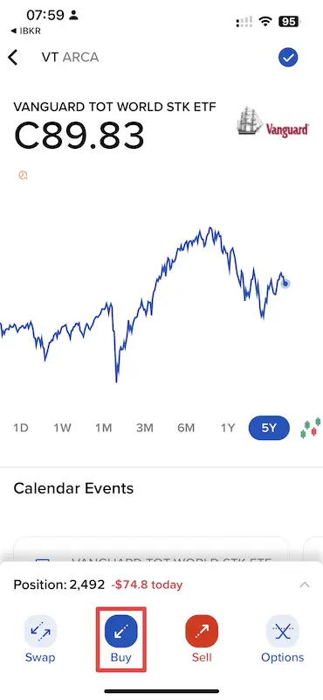The width and height of the screenshot is (323, 700).
Task: Return to IBKR app breadcrumb
Action: [x=25, y=31]
